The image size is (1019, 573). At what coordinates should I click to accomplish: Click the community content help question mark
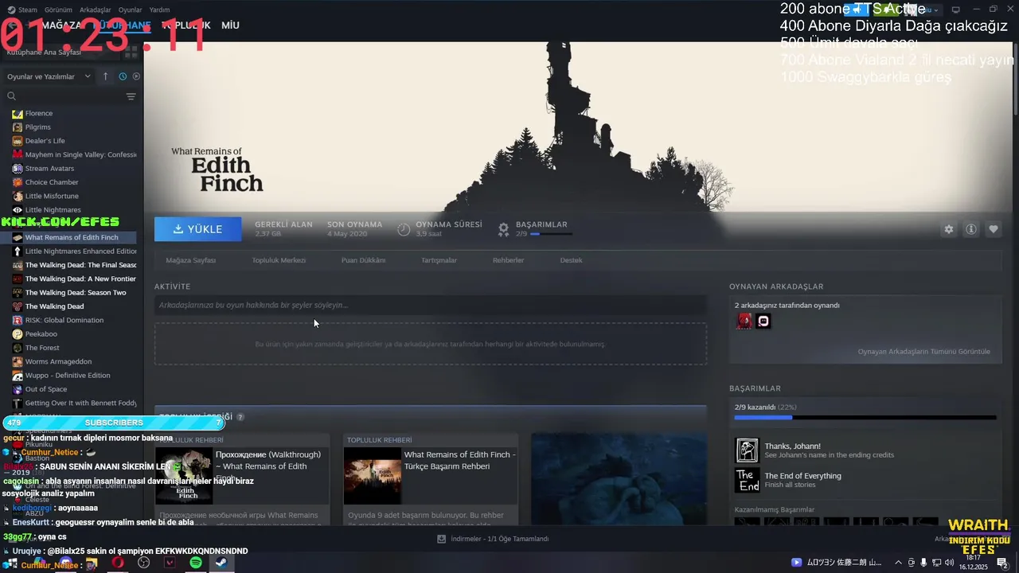click(x=240, y=416)
